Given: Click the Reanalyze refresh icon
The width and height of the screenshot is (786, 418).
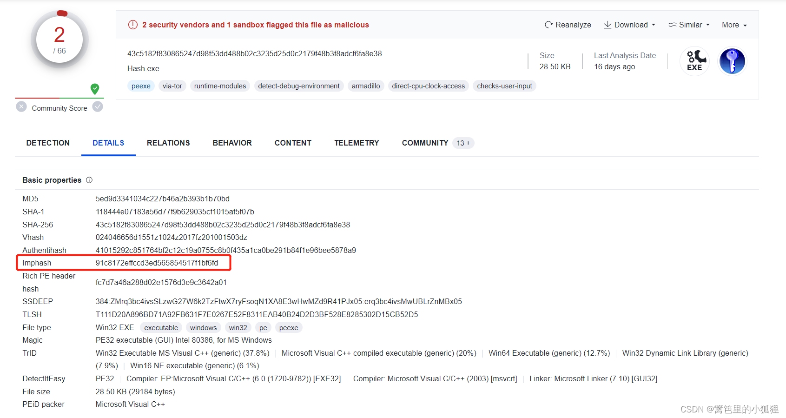Looking at the screenshot, I should click(x=548, y=25).
